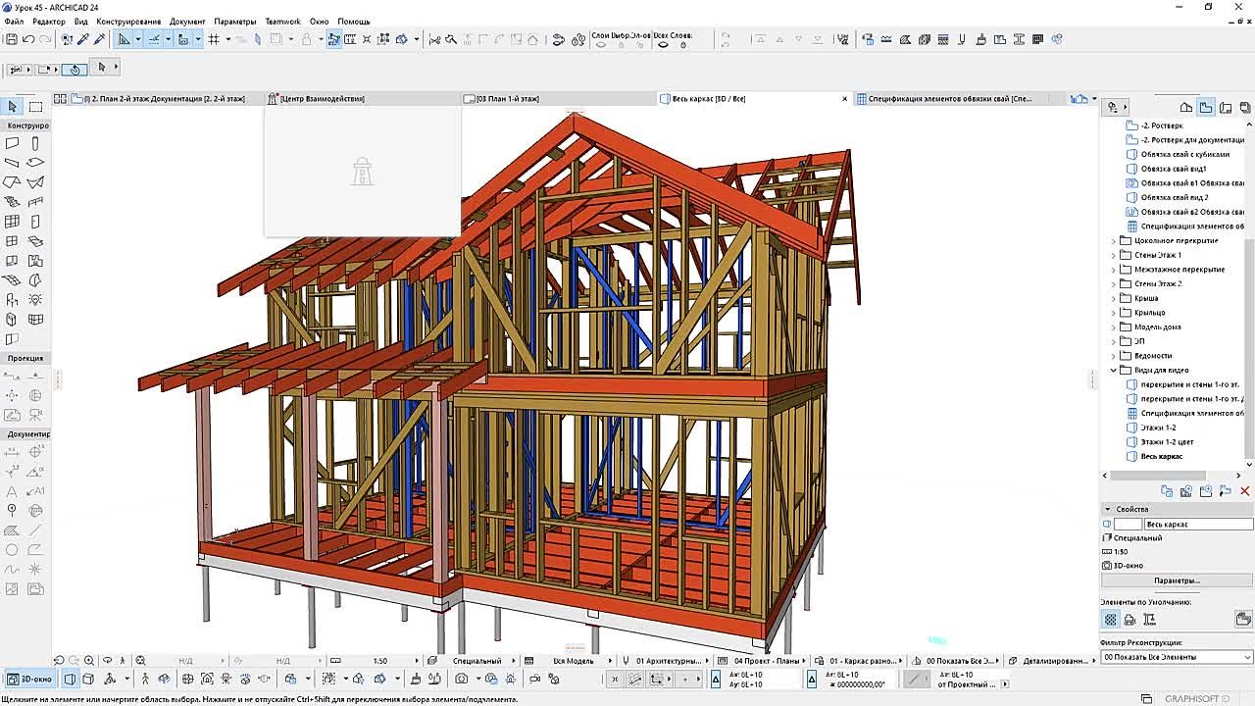Viewport: 1255px width, 706px height.
Task: Switch navigator to View Map folder icon
Action: (1206, 107)
